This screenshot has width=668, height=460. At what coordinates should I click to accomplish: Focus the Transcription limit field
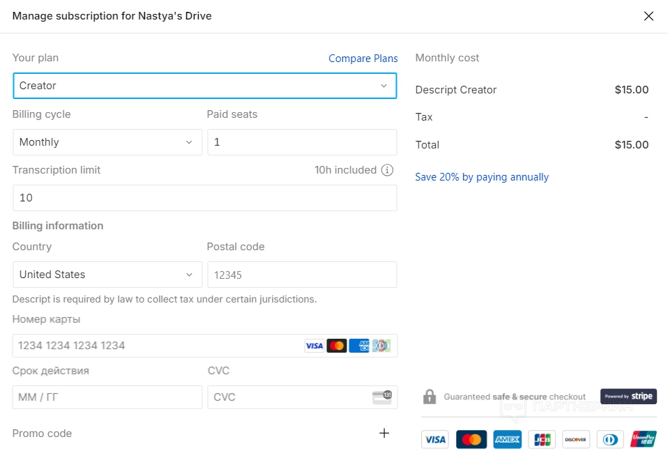tap(204, 198)
